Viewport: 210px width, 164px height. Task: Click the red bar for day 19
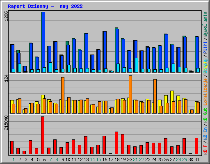[123, 144]
